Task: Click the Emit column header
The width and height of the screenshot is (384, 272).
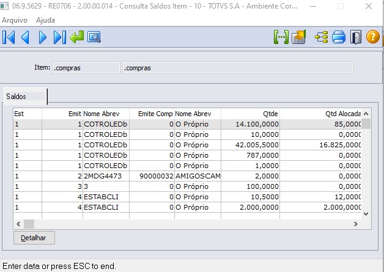Action: pyautogui.click(x=62, y=114)
